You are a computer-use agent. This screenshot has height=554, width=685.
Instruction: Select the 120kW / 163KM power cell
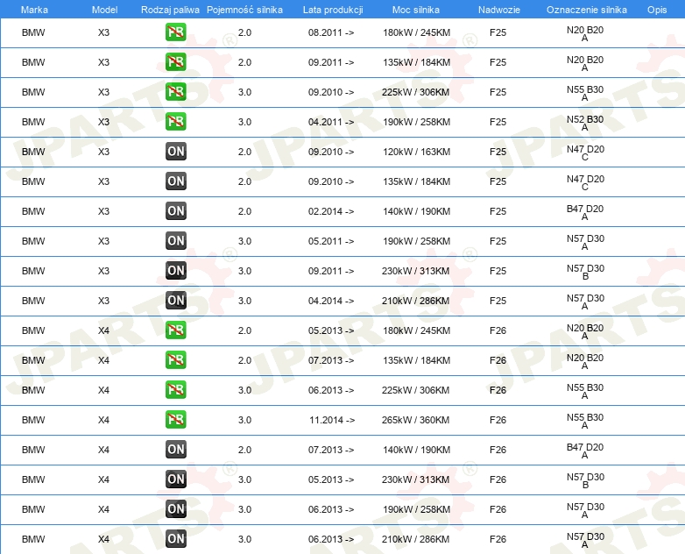(416, 152)
